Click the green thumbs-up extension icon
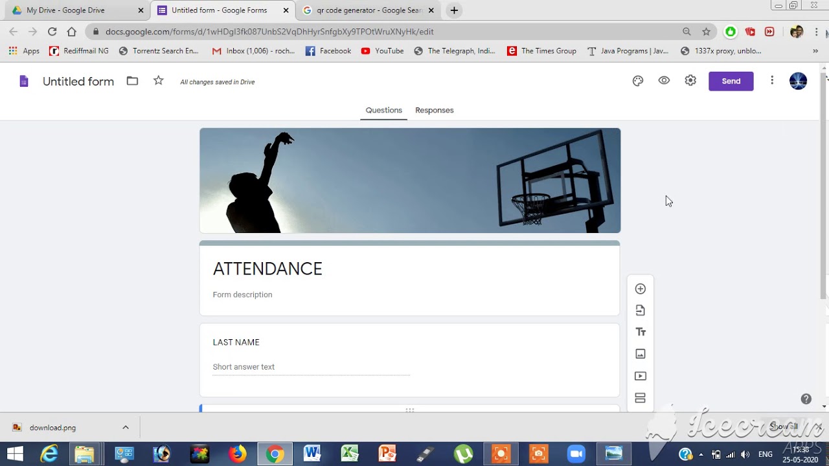 click(731, 32)
